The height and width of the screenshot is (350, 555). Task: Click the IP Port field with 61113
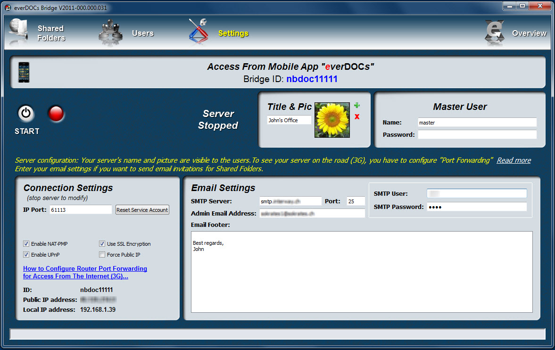tap(81, 210)
